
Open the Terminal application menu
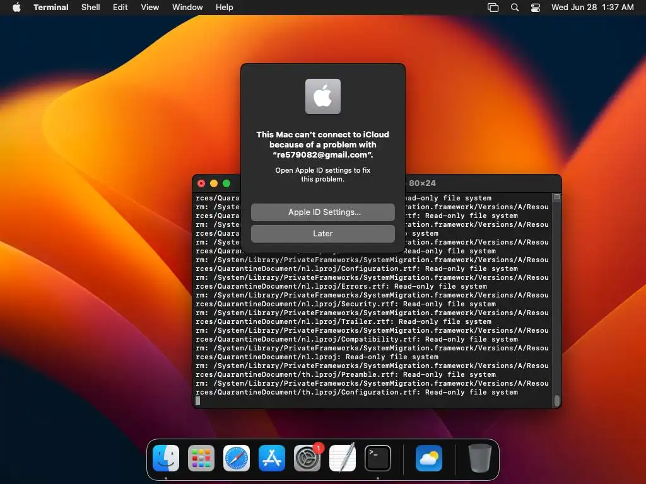pos(51,7)
